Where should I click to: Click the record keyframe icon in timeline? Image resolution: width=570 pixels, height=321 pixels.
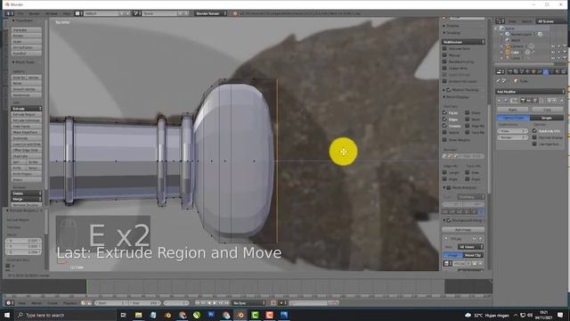click(273, 303)
